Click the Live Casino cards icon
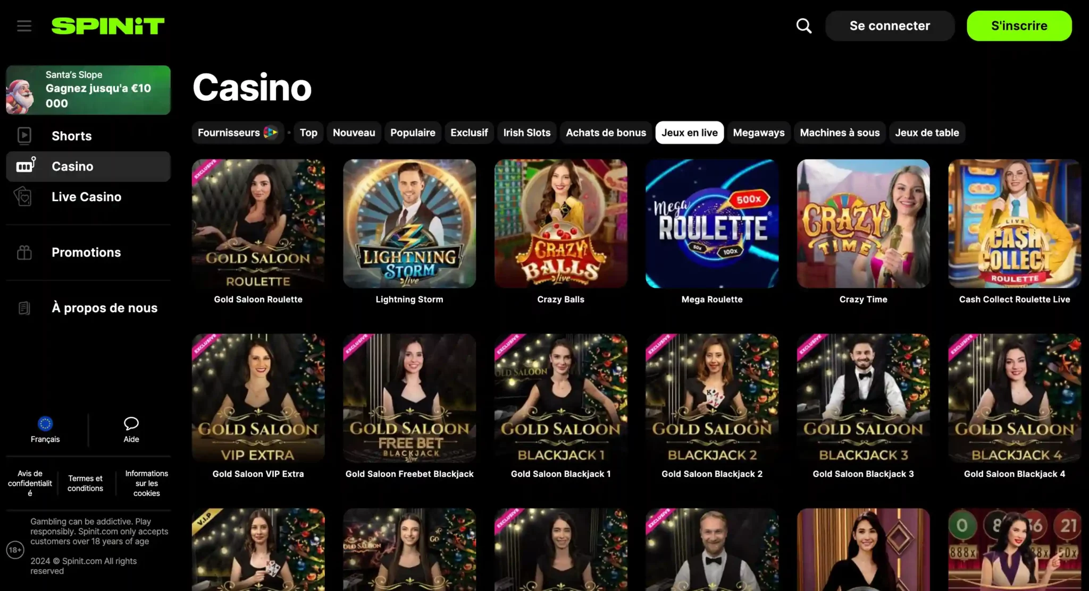 click(x=23, y=196)
